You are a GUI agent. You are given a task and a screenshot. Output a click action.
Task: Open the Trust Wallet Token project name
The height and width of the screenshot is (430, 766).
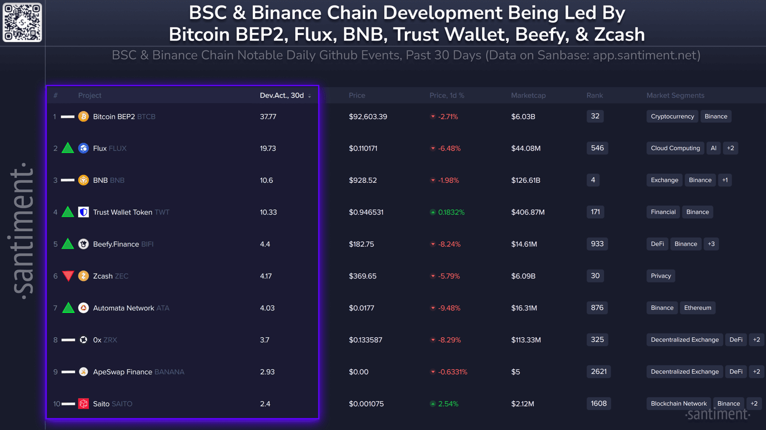(122, 212)
